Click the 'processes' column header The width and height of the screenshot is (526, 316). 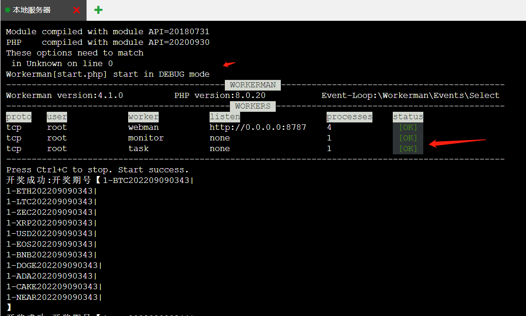(349, 117)
